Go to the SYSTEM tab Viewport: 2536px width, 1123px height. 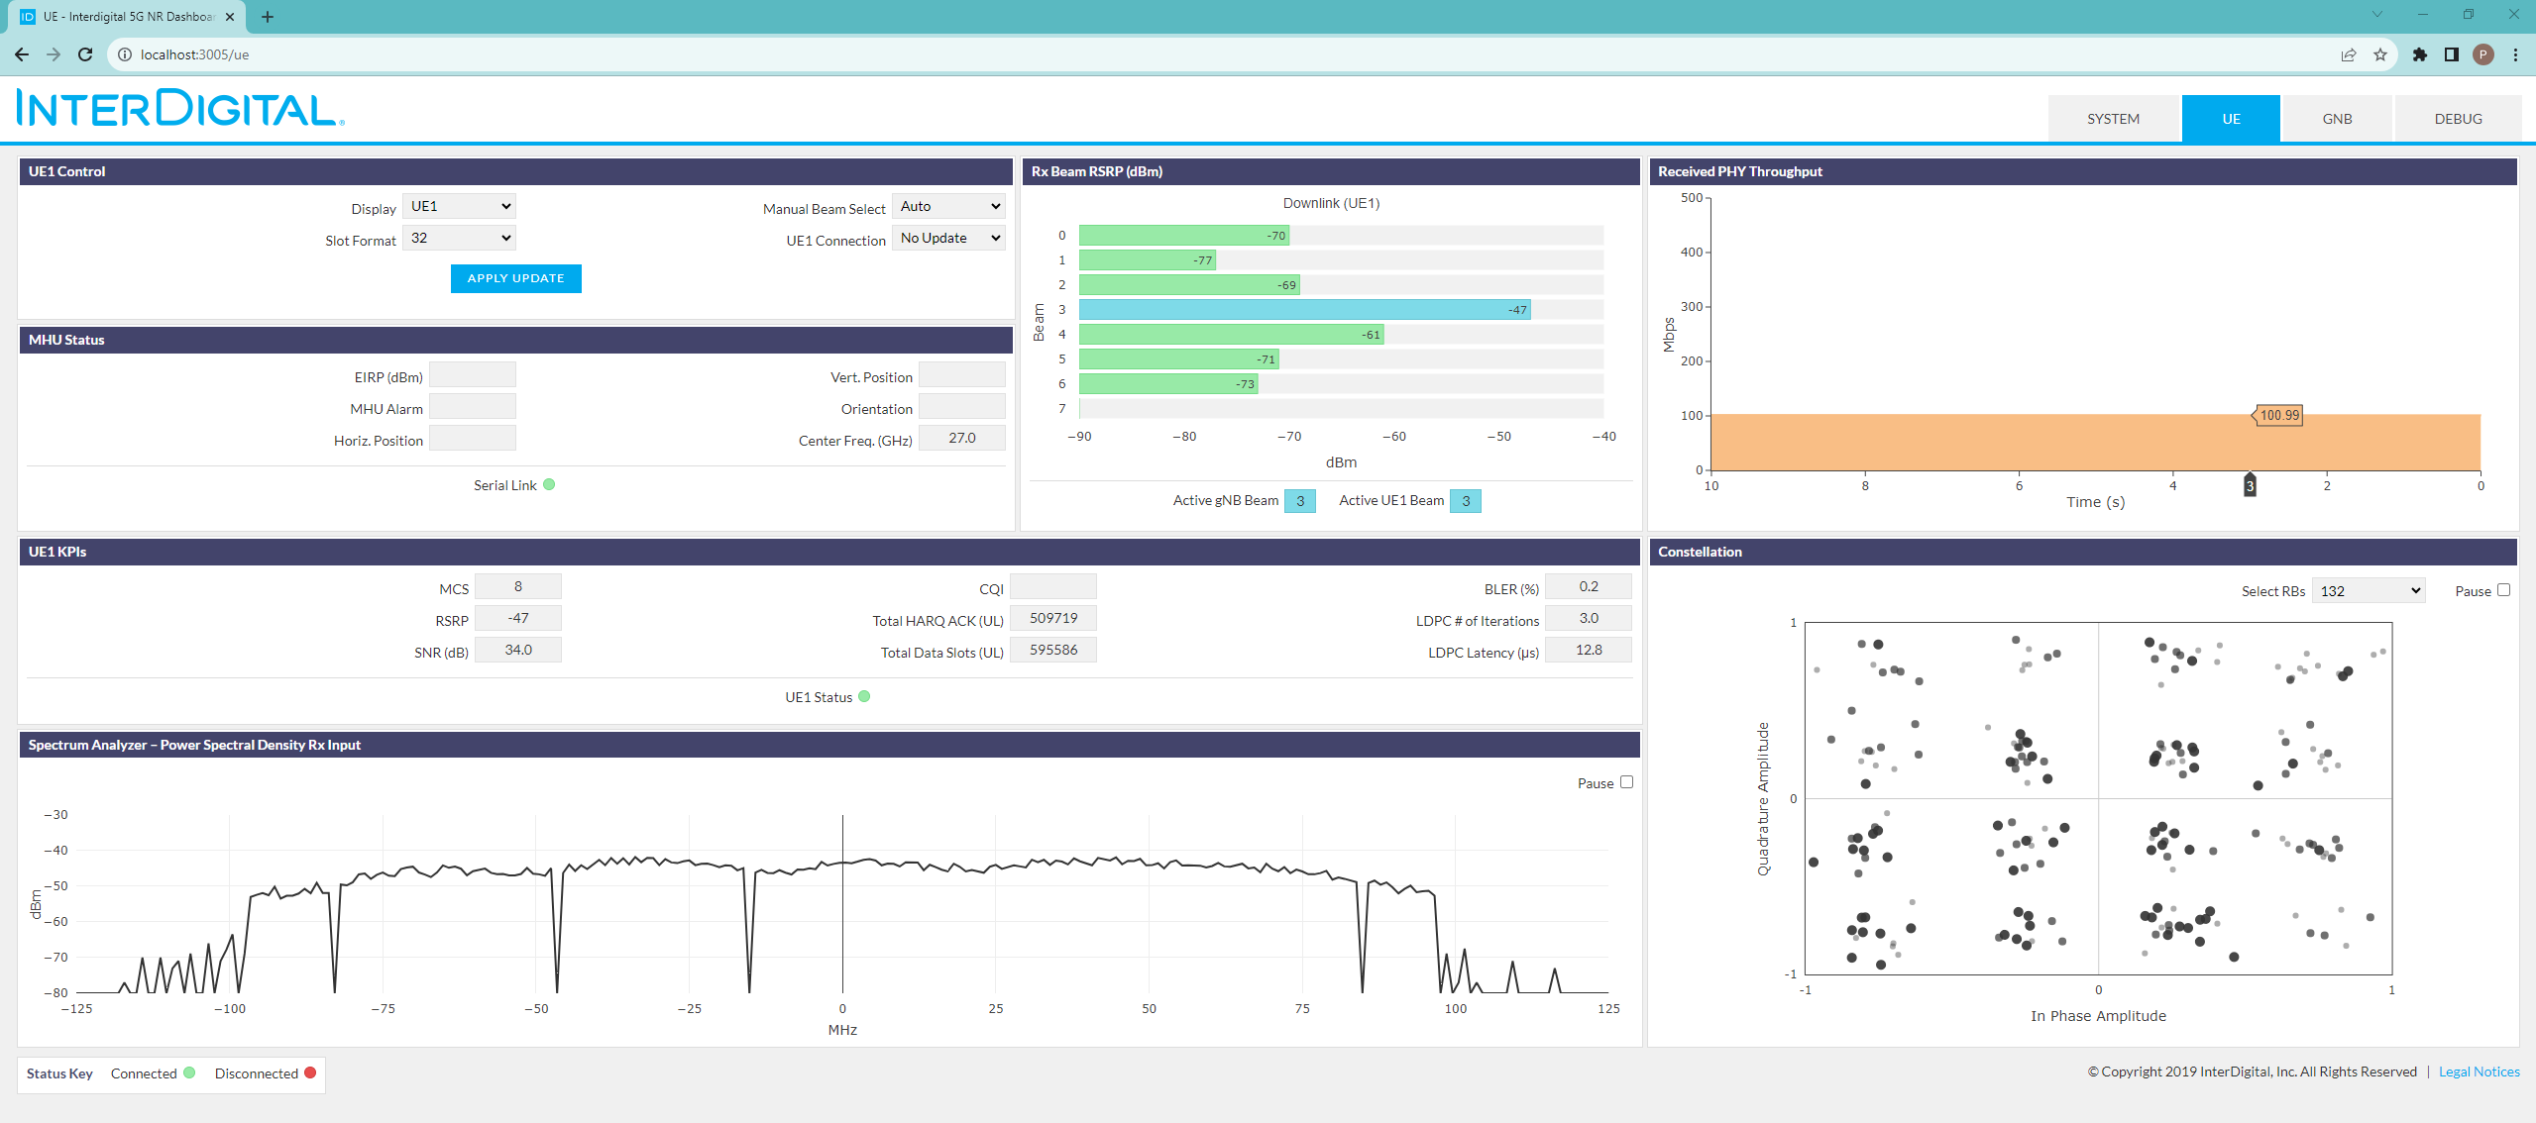2113,119
